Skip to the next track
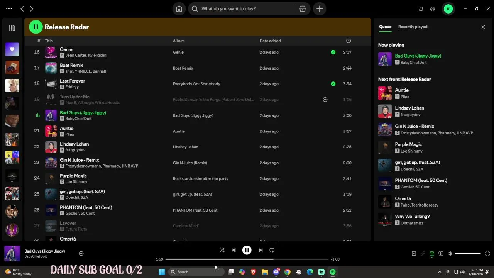Image resolution: width=494 pixels, height=278 pixels. [261, 250]
